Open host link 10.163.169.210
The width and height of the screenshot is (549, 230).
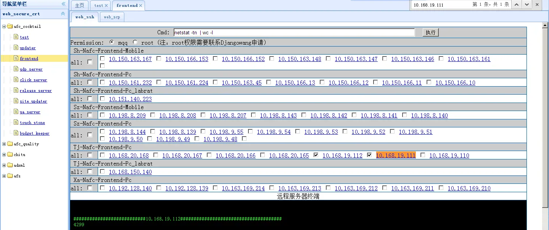click(x=469, y=188)
